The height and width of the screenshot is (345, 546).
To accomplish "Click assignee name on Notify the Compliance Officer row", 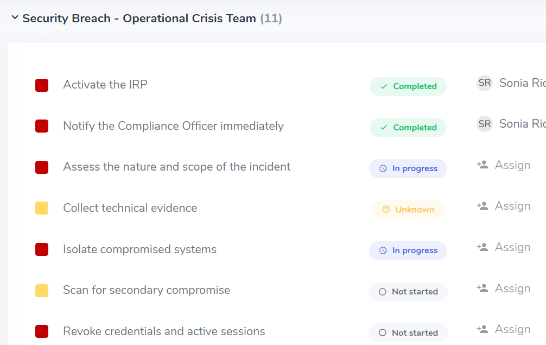I will [522, 124].
